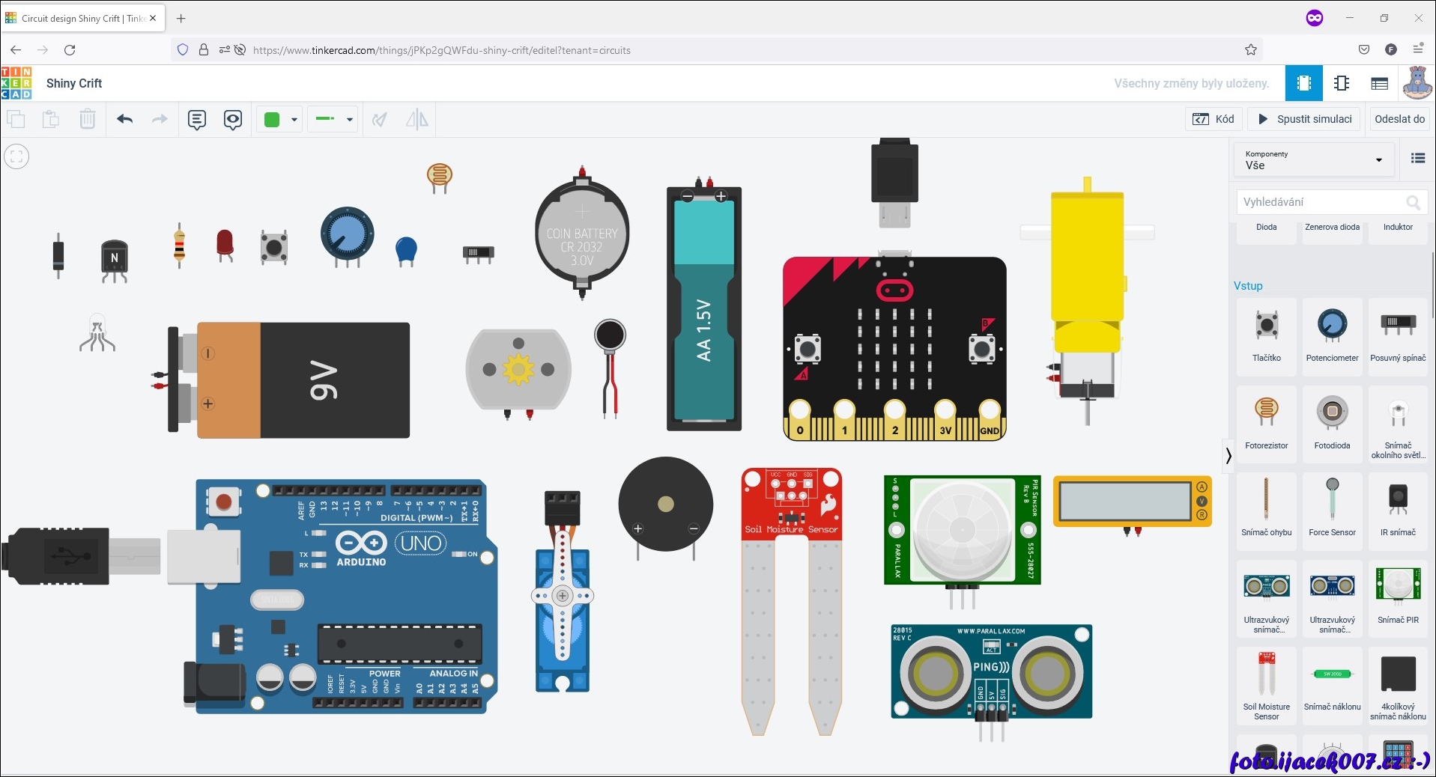
Task: Select Potenciometer in components panel
Action: (1332, 335)
